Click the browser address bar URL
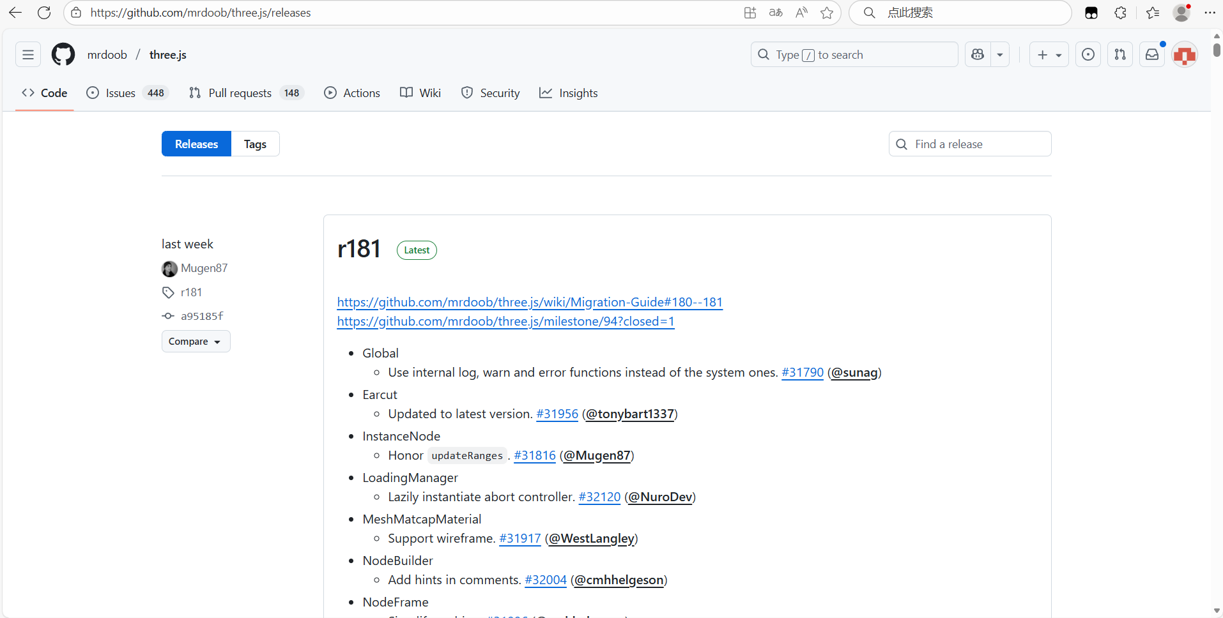Viewport: 1223px width, 618px height. (201, 13)
